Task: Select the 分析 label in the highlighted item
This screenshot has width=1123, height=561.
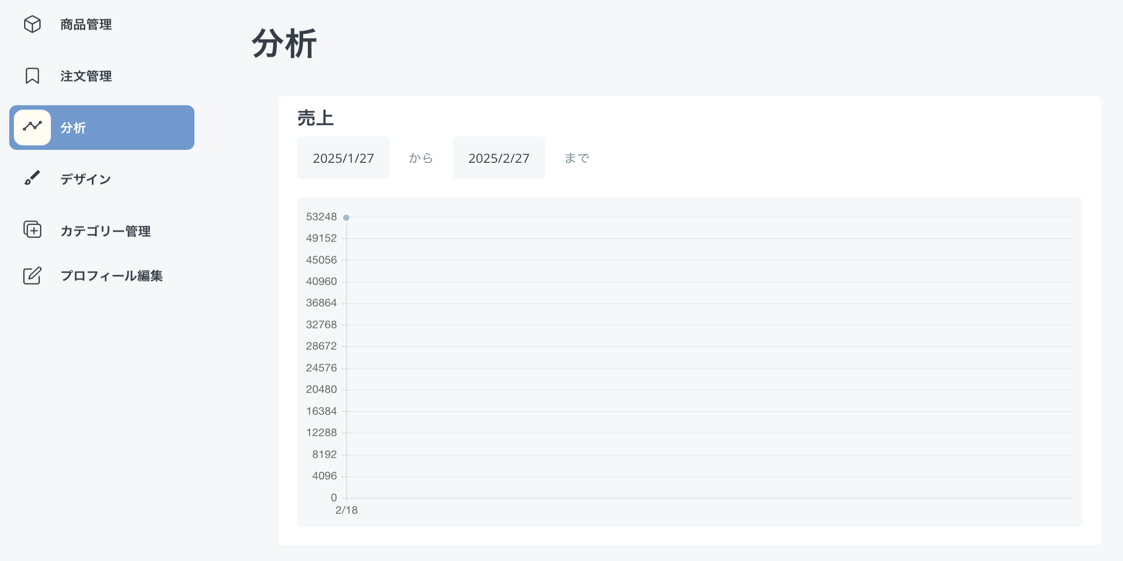Action: (x=73, y=128)
